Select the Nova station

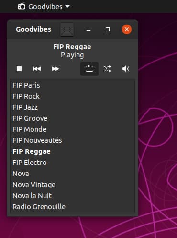pyautogui.click(x=72, y=174)
